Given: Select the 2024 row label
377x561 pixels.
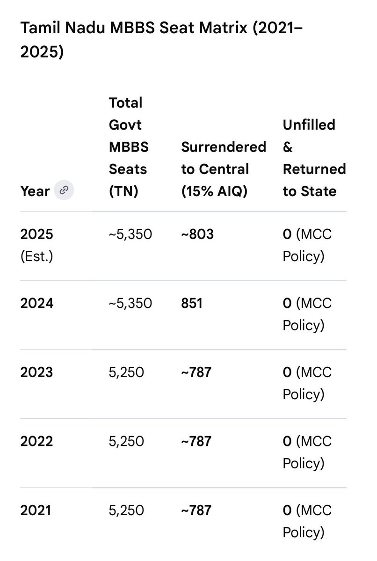Looking at the screenshot, I should click(x=37, y=303).
